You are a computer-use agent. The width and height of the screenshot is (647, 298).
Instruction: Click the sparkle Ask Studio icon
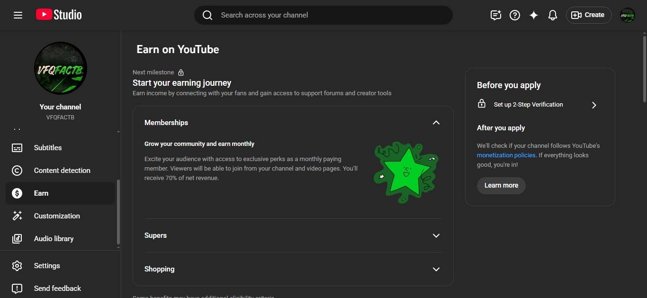[x=533, y=15]
